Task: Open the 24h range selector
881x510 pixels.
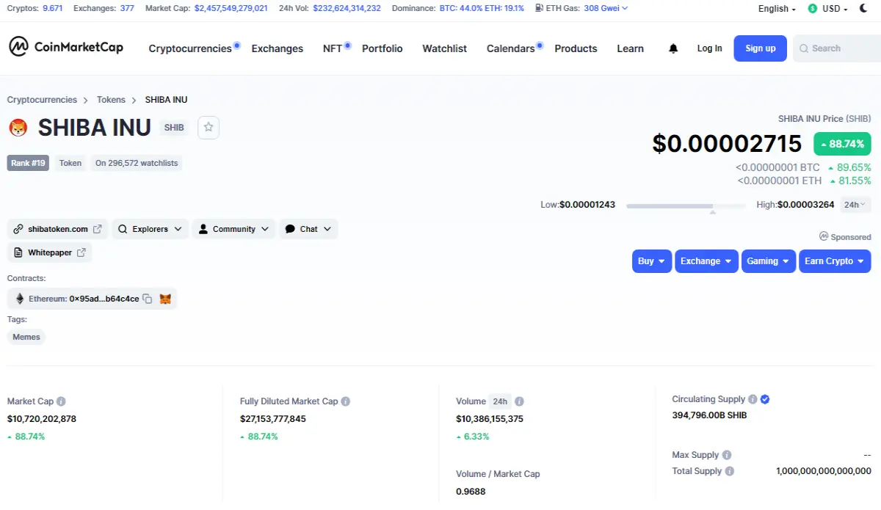Action: click(855, 205)
